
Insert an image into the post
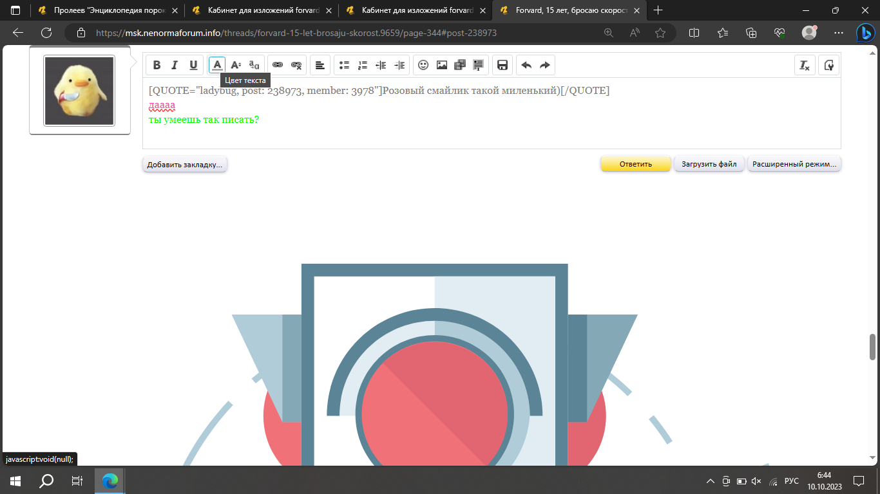coord(442,65)
